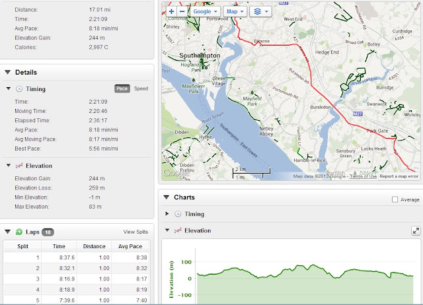Click the Elevation Loss value 259 m
Image resolution: width=423 pixels, height=305 pixels.
click(x=97, y=187)
